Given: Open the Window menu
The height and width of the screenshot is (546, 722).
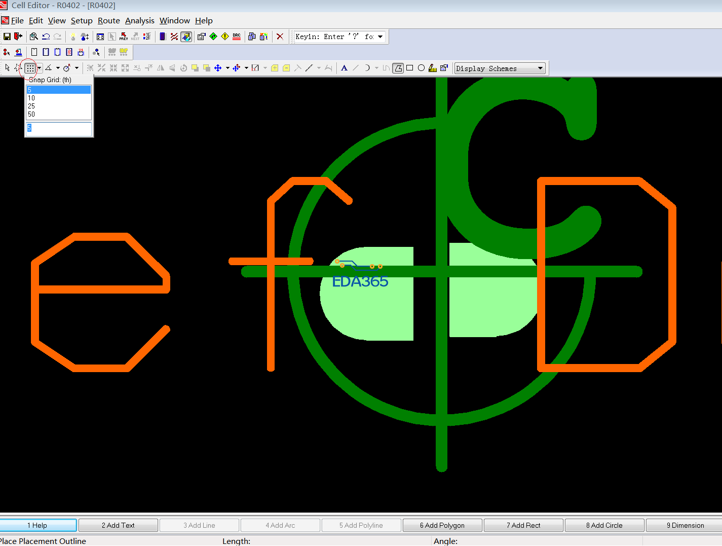Looking at the screenshot, I should [x=175, y=20].
